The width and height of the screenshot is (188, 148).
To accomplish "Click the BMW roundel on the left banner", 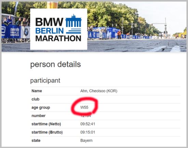I will [x=26, y=32].
